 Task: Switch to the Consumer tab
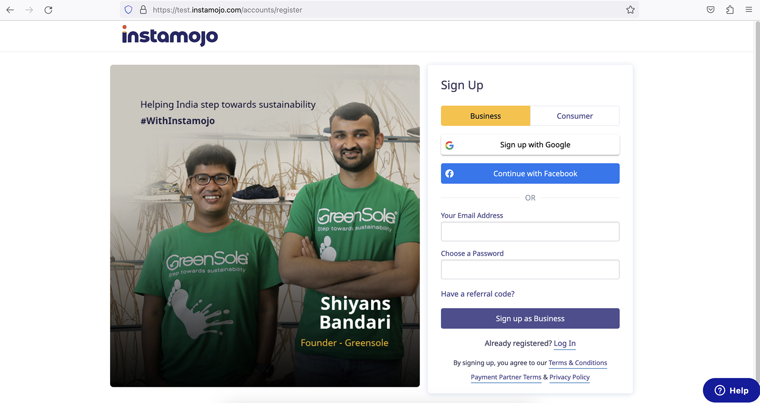point(575,116)
